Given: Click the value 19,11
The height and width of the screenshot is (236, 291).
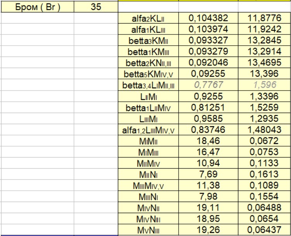Looking at the screenshot, I should [208, 207].
